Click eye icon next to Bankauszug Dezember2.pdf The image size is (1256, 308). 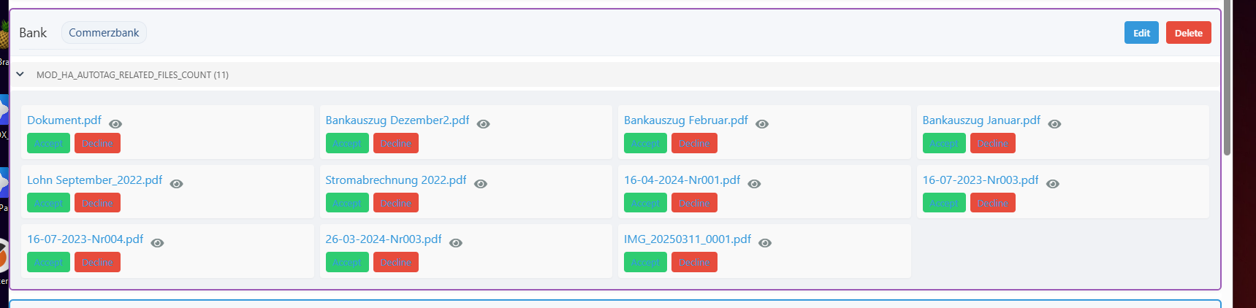(483, 124)
